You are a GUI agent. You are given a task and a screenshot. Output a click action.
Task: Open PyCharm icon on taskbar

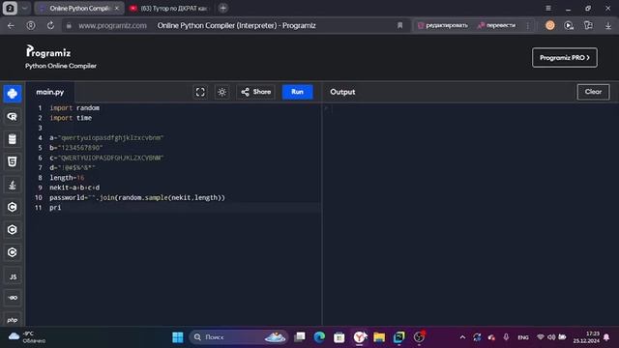point(399,337)
